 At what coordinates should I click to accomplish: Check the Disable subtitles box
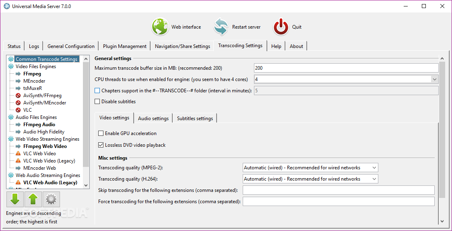(97, 101)
